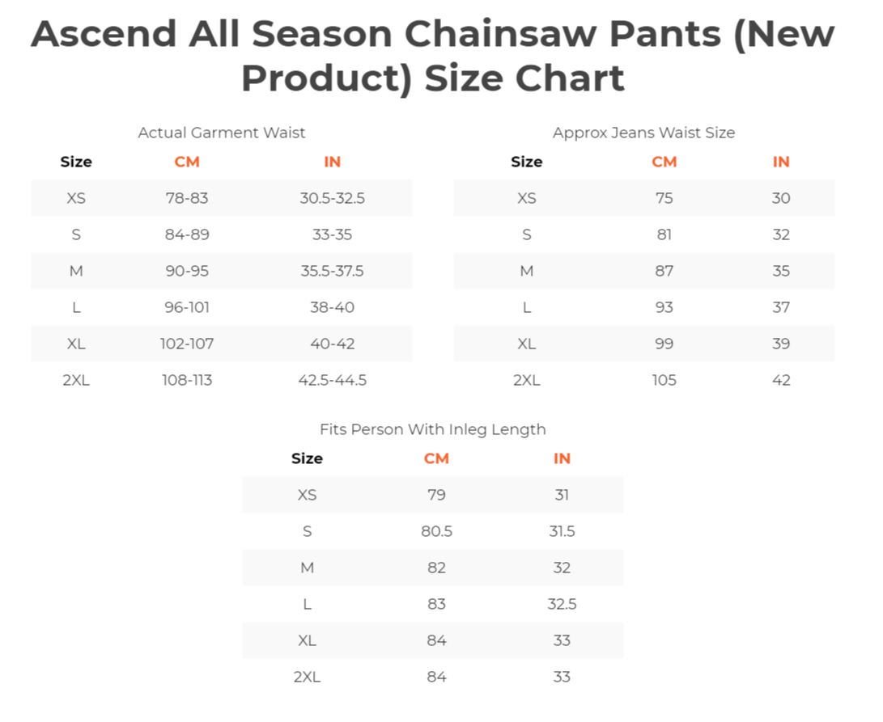
Task: Click orange IN header in Approx Jeans Waist table
Action: pos(780,162)
